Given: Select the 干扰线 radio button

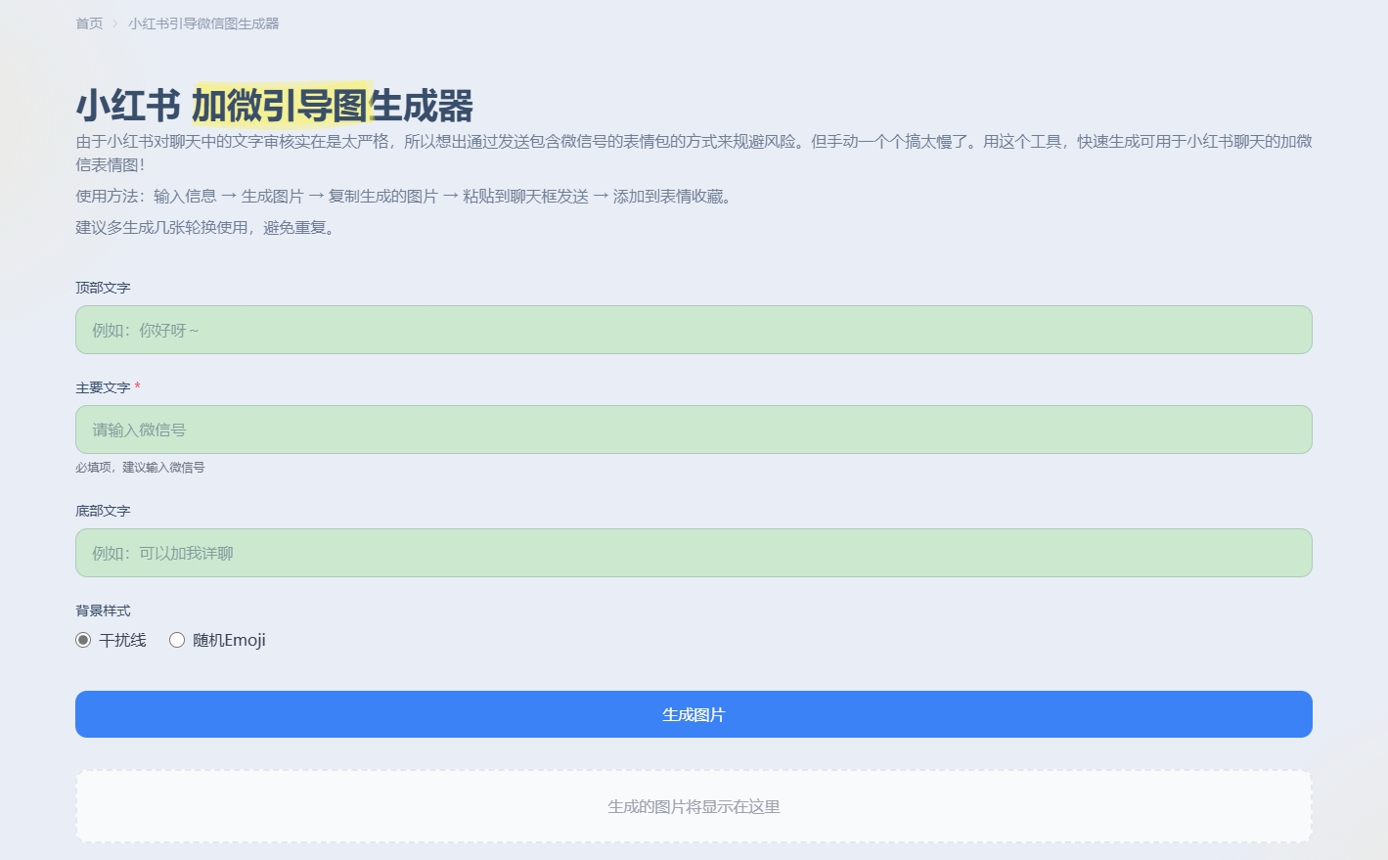Looking at the screenshot, I should coord(83,640).
